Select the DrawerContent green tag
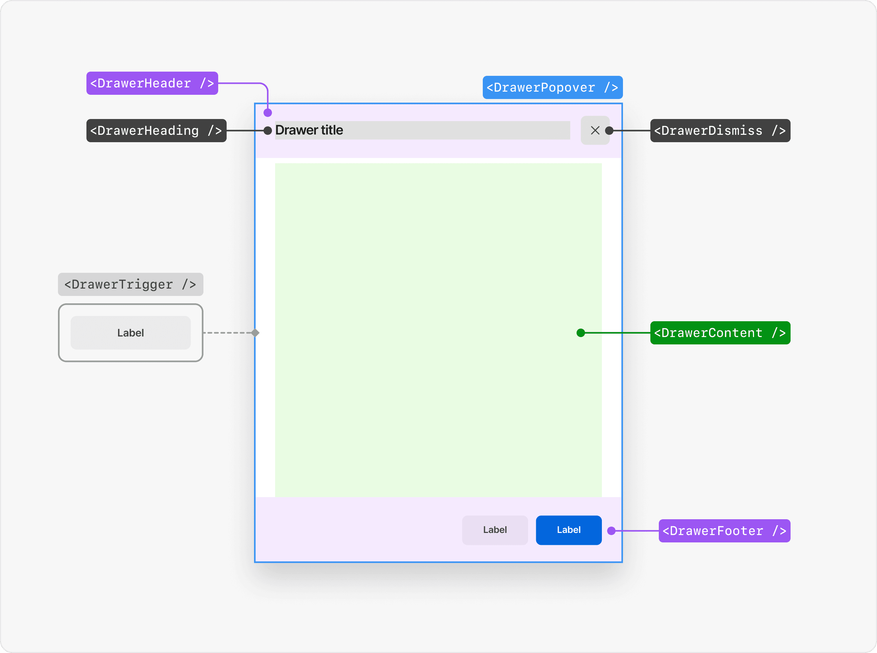Screen dimensions: 877x653 tap(720, 333)
